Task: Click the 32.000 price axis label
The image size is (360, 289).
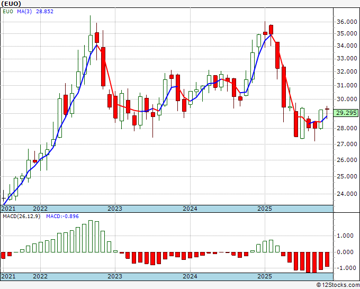Action: tap(347, 71)
